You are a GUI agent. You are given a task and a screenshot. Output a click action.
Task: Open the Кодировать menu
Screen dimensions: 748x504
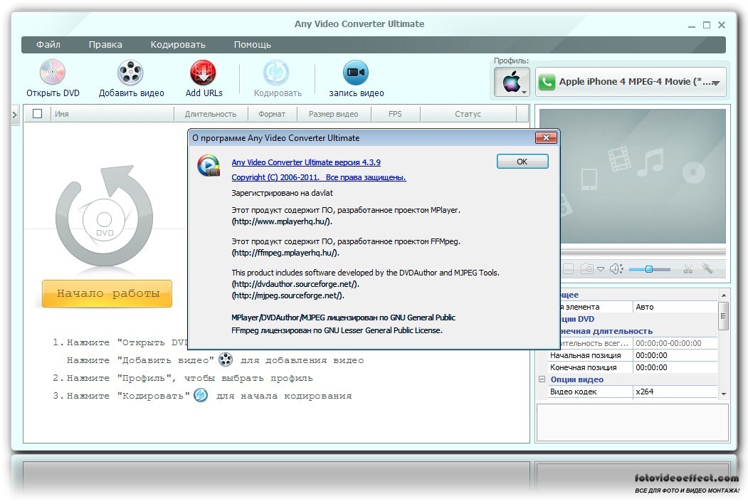point(178,44)
